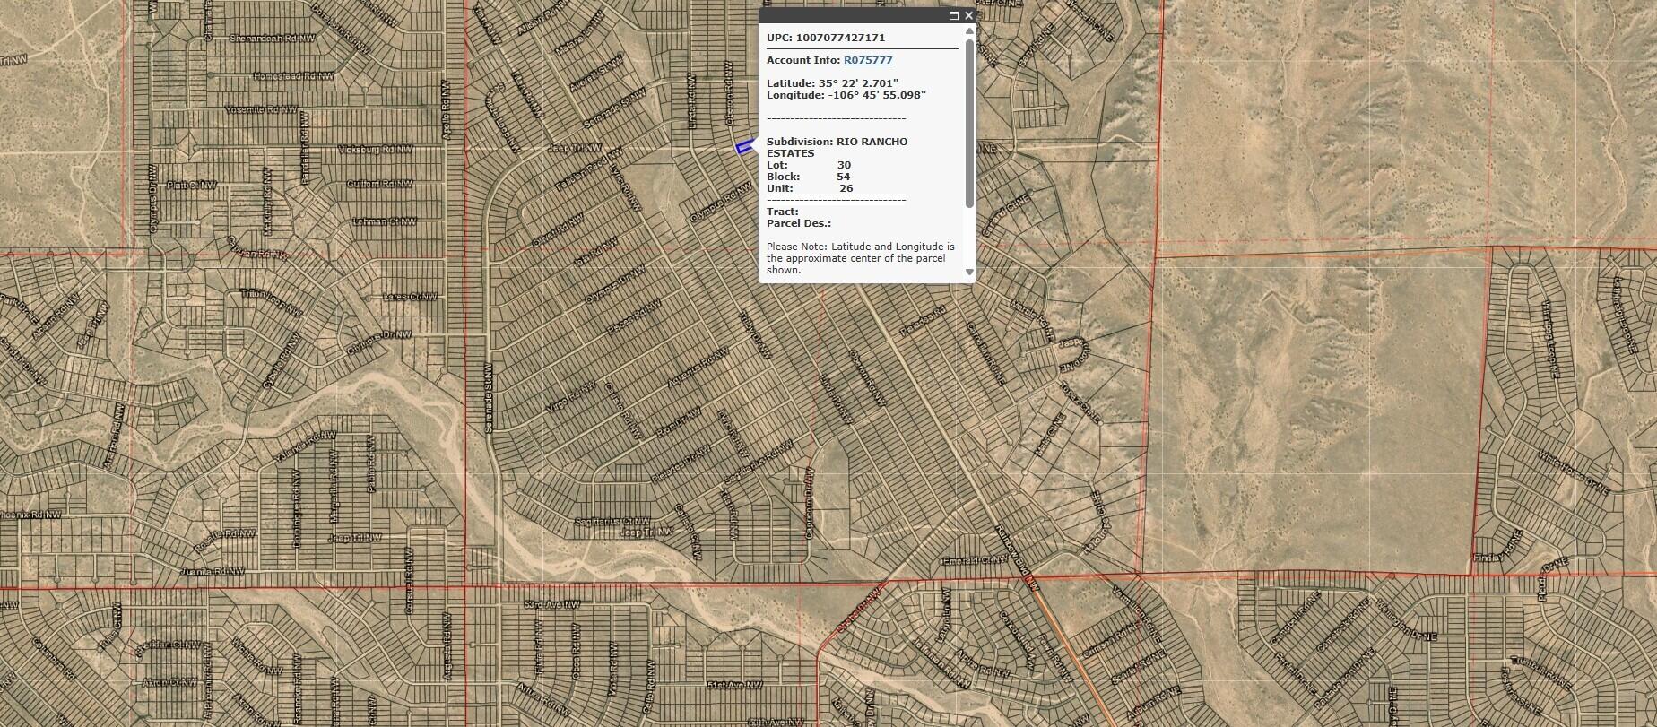The width and height of the screenshot is (1657, 727).
Task: Click the Tract: label in popup
Action: (x=783, y=212)
